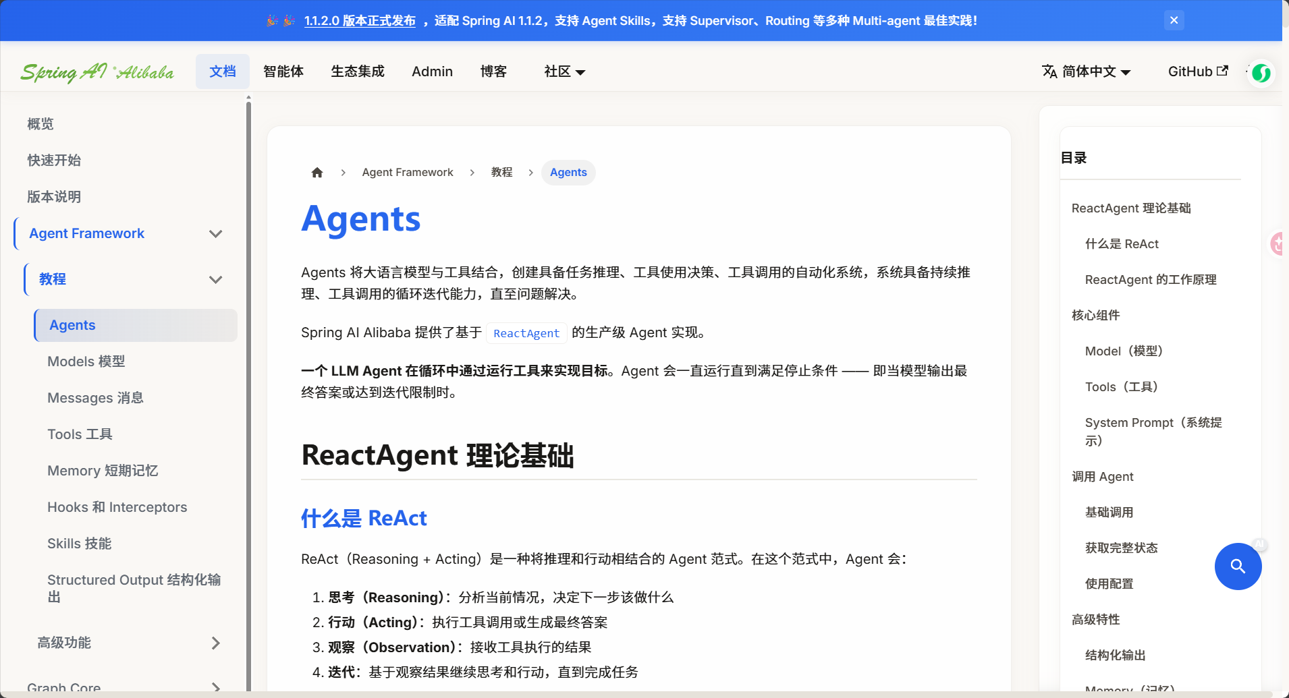Expand the 高级功能 section chevron
The width and height of the screenshot is (1289, 698).
click(216, 643)
